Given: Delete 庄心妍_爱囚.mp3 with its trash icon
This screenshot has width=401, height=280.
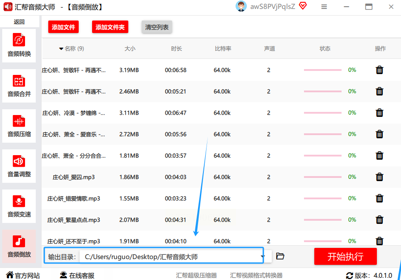Looking at the screenshot, I should coord(380,177).
